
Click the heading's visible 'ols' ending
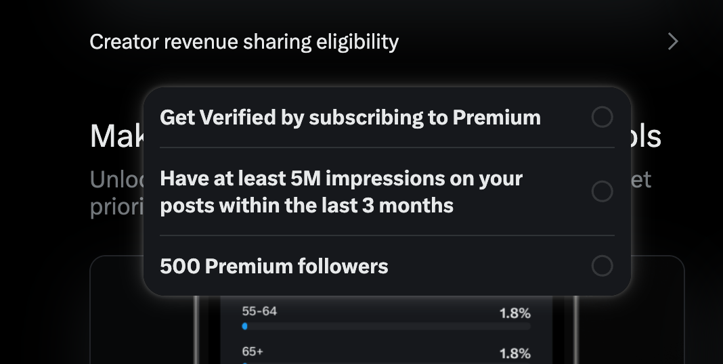tap(646, 136)
